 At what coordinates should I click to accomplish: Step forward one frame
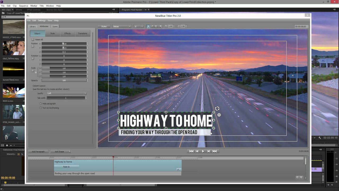[x=209, y=151]
